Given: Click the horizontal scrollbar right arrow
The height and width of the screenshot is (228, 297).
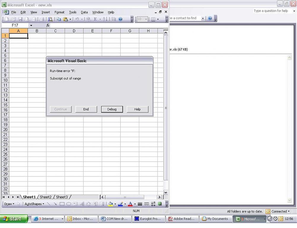Looking at the screenshot, I should [159, 197].
